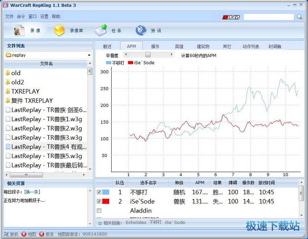The image size is (308, 239).
Task: Enable the Aladdin player checkbox
Action: pyautogui.click(x=99, y=210)
